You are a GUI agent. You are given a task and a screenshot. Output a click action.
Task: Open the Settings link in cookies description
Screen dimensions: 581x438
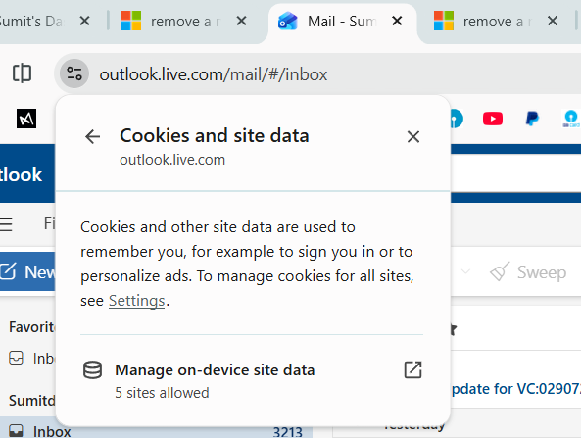137,301
